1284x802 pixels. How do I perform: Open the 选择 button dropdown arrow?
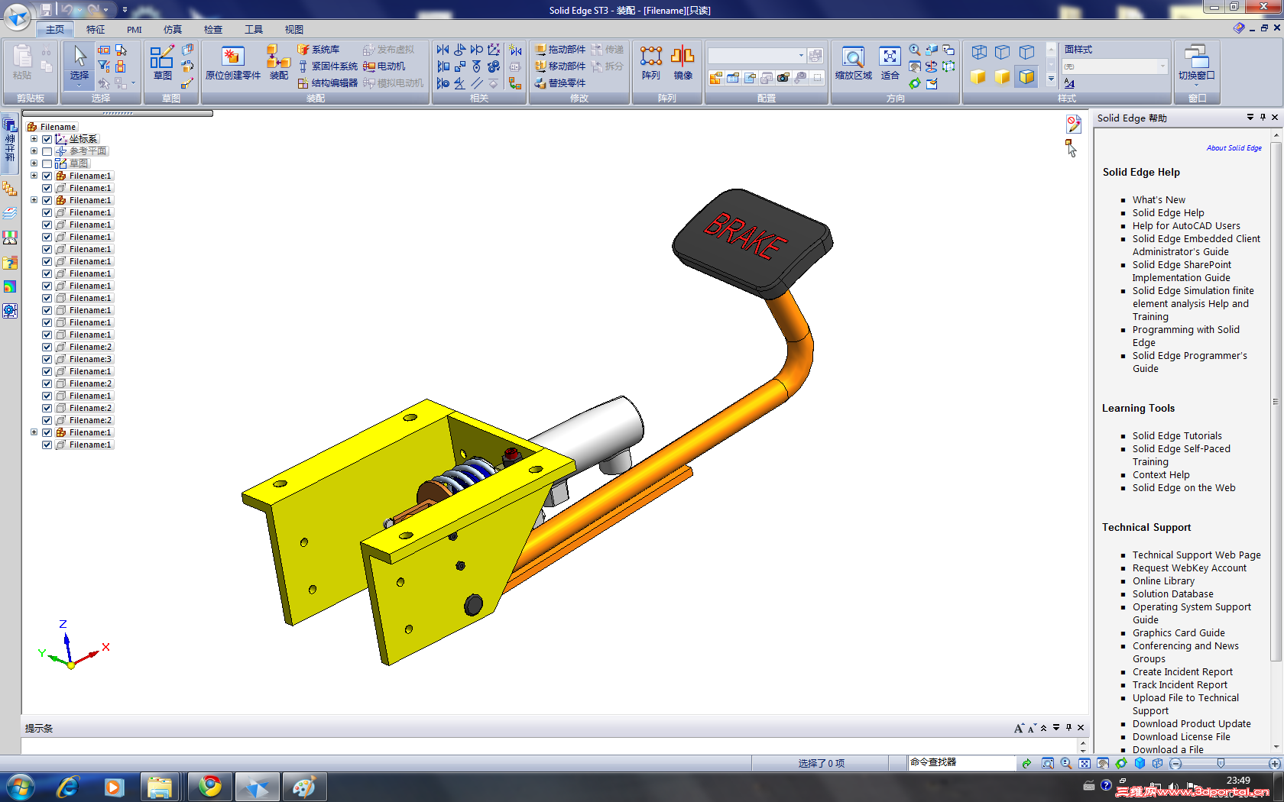point(79,86)
